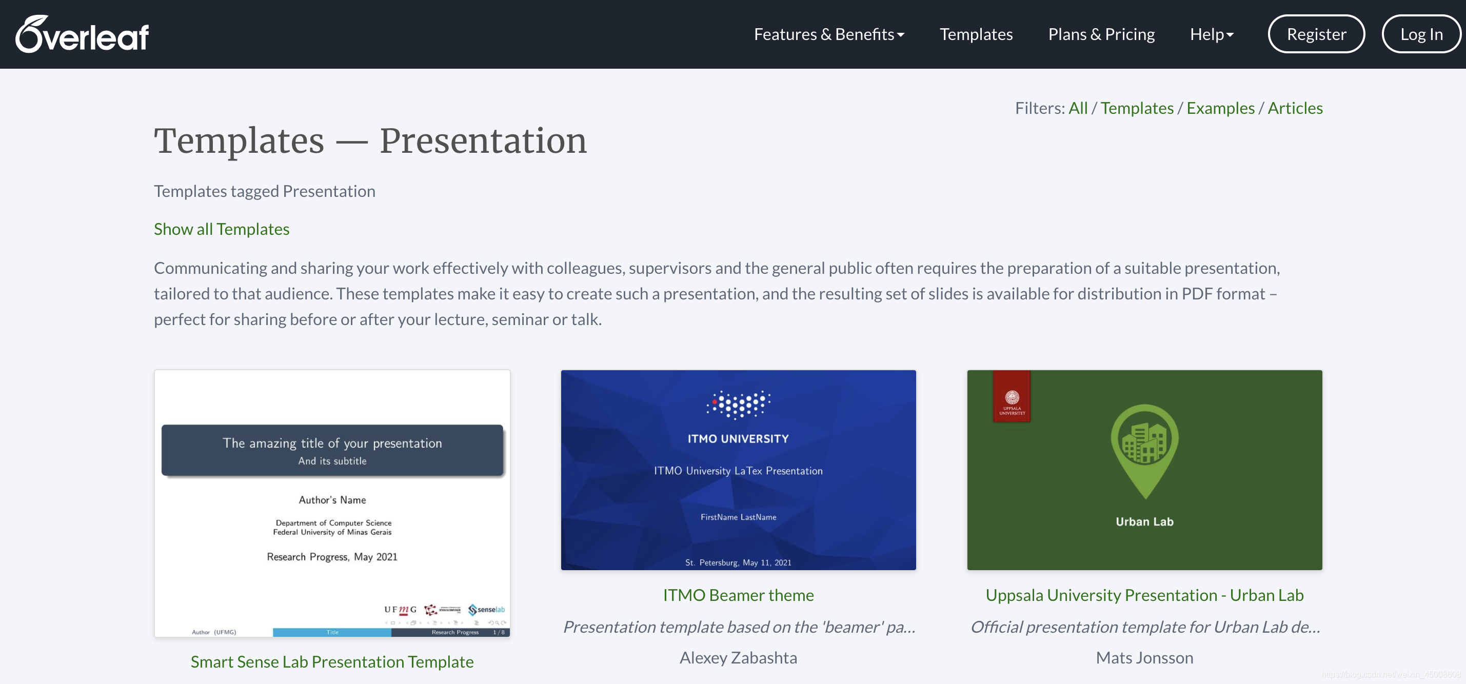The width and height of the screenshot is (1466, 684).
Task: Filter results by Articles
Action: point(1295,108)
